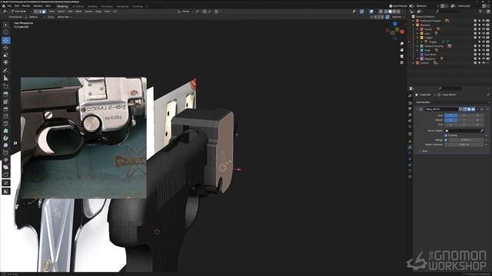Toggle the camera view icon
The image size is (492, 276).
point(402,56)
